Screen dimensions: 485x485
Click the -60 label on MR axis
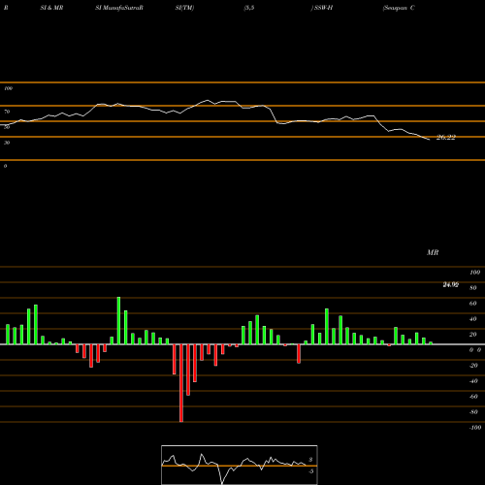coord(473,397)
